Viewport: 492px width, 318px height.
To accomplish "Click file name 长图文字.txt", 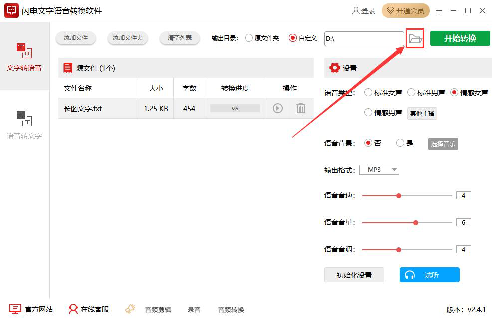I will pyautogui.click(x=83, y=109).
